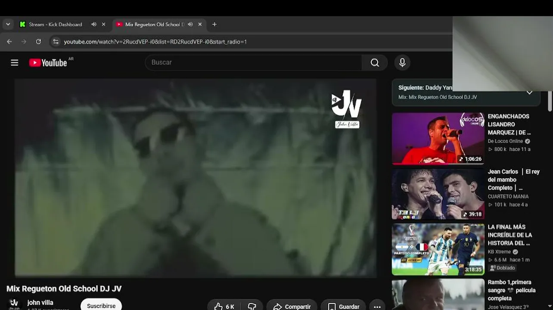Go forward using browser forward arrow
This screenshot has height=310, width=553.
point(24,42)
